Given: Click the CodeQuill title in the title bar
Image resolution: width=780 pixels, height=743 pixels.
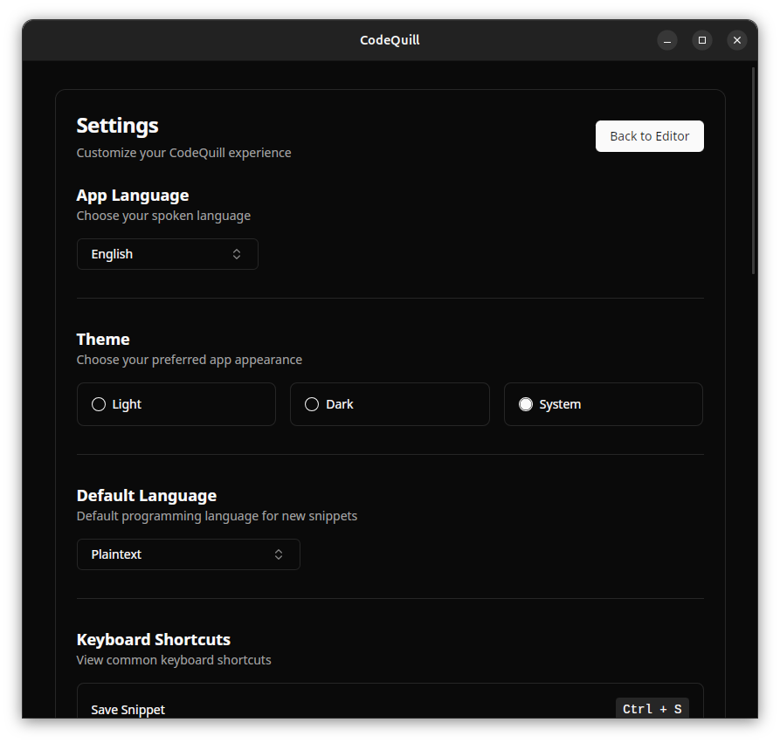Looking at the screenshot, I should [x=389, y=39].
